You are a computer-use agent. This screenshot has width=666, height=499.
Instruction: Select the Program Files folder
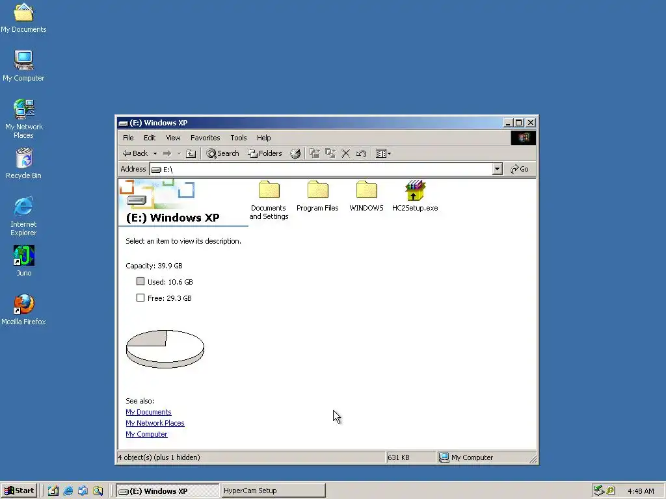(317, 196)
